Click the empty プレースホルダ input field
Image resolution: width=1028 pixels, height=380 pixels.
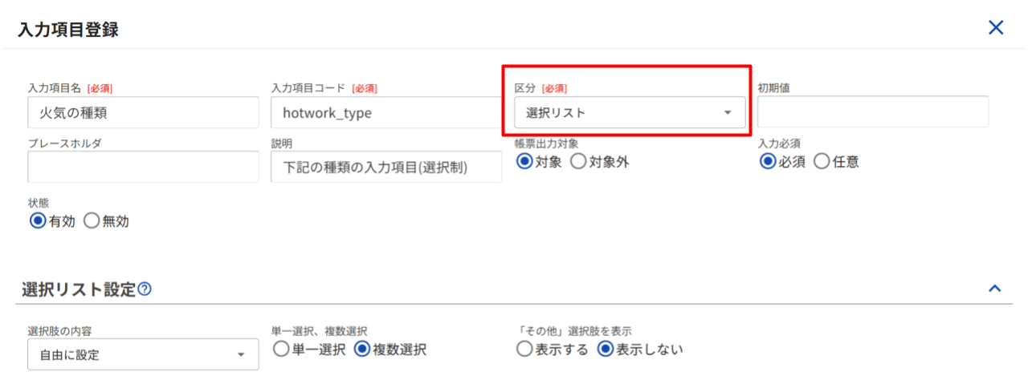(x=143, y=167)
